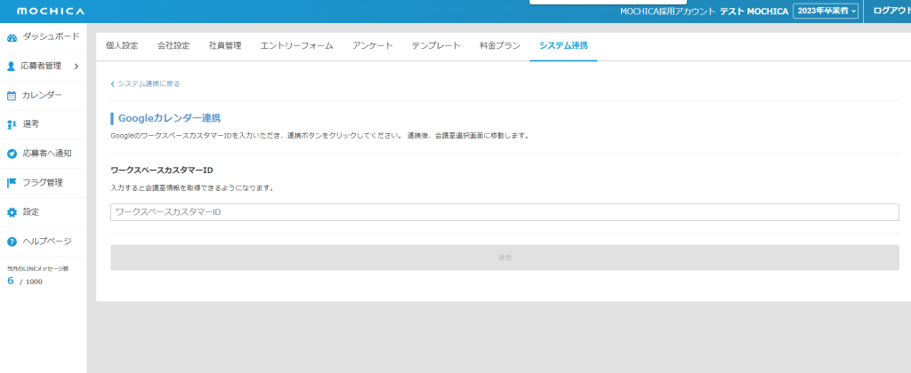The height and width of the screenshot is (373, 911).
Task: Switch to the 個人設定 tab
Action: click(x=122, y=45)
